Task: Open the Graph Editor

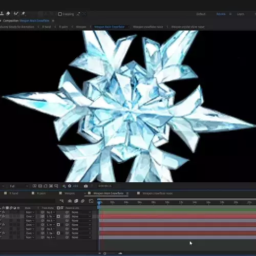Action: 91,201
